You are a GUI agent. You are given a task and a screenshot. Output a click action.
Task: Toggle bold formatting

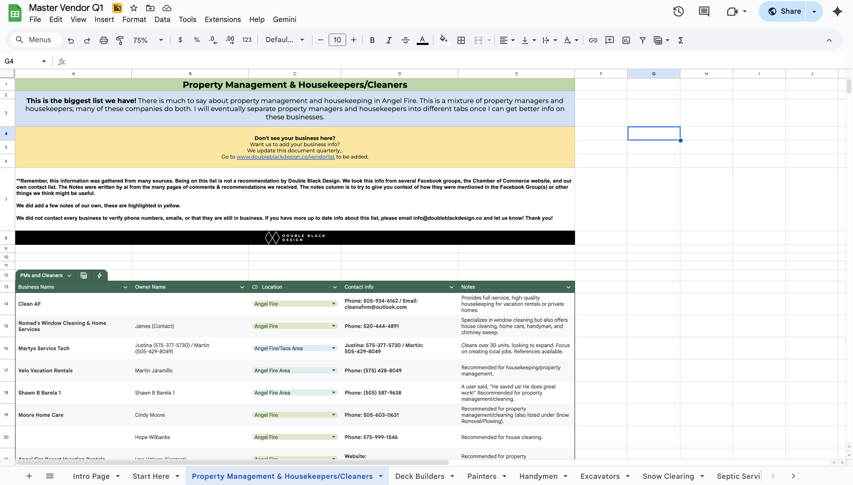click(372, 40)
